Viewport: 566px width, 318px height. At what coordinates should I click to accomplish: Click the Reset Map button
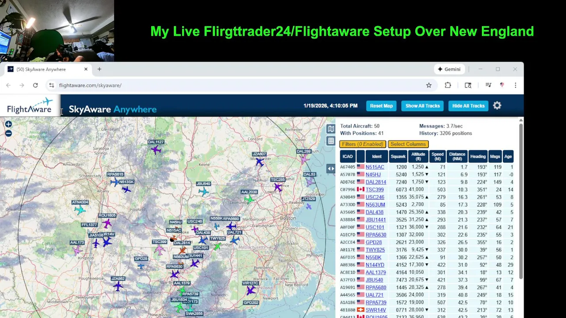(x=381, y=106)
